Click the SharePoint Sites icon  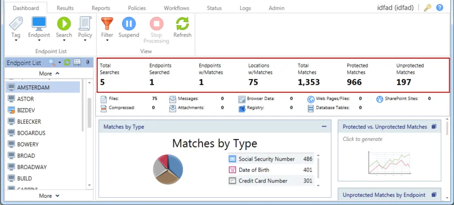tap(380, 100)
